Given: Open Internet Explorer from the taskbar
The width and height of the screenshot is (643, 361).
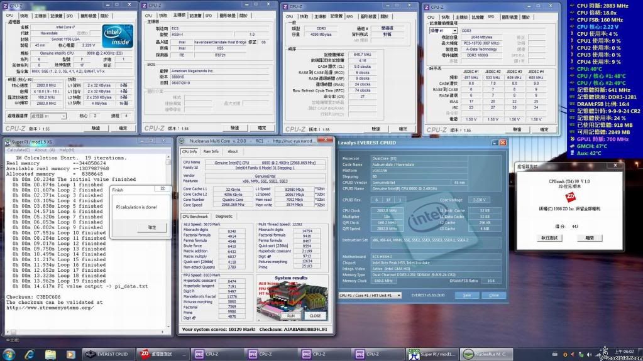Looking at the screenshot, I should tap(30, 354).
